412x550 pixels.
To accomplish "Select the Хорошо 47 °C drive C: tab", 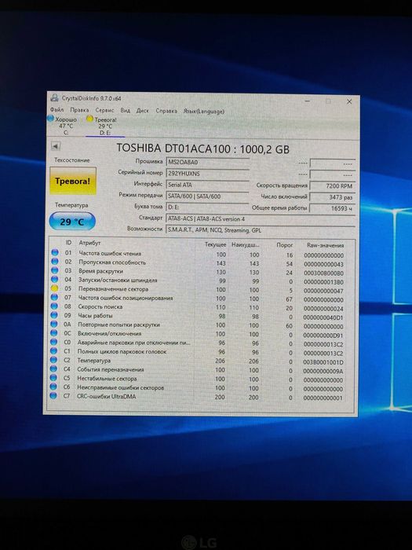I will pos(63,126).
